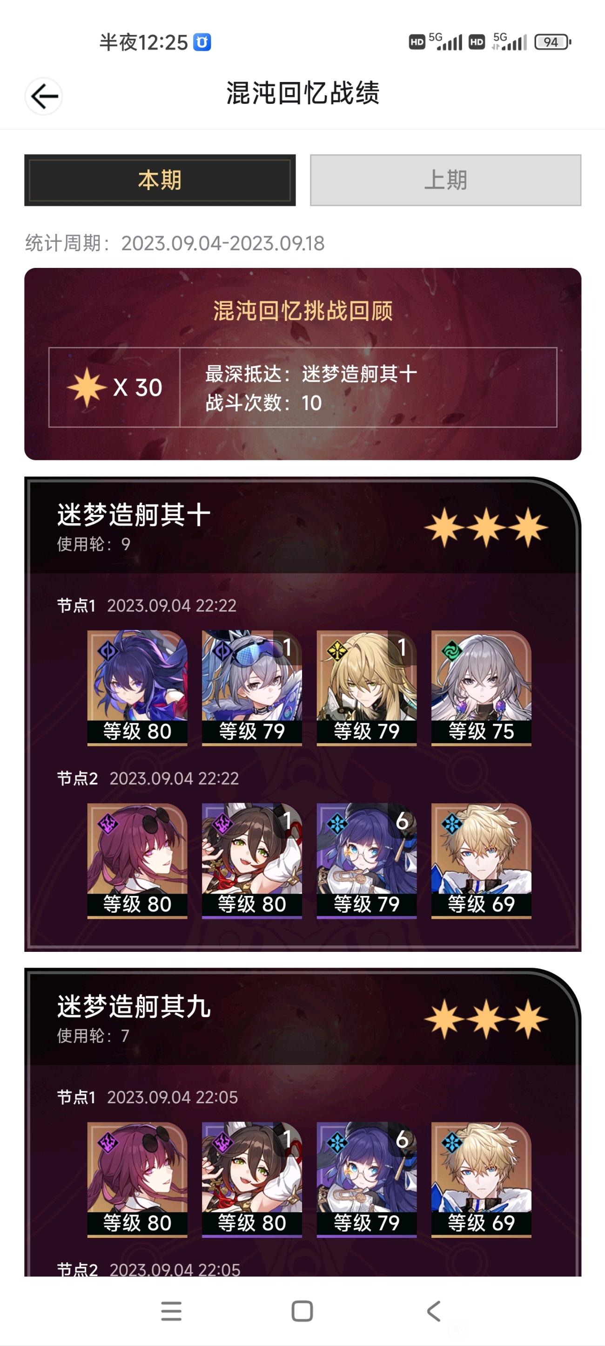Tap the back arrow in the header
The height and width of the screenshot is (1346, 605).
pyautogui.click(x=44, y=96)
